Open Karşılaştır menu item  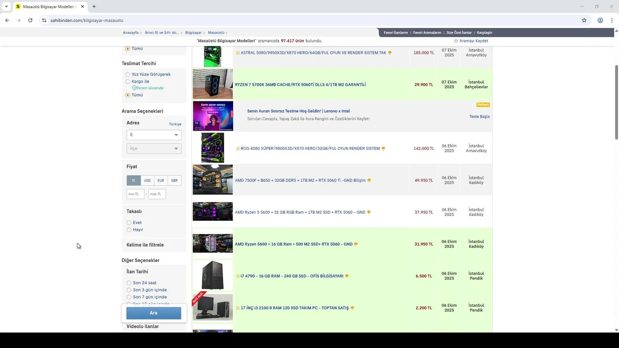click(x=485, y=33)
